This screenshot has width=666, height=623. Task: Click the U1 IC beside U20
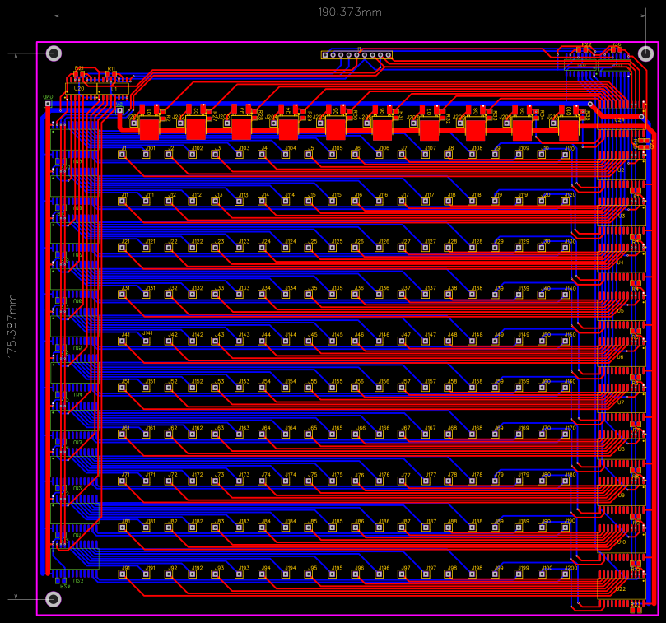(114, 88)
